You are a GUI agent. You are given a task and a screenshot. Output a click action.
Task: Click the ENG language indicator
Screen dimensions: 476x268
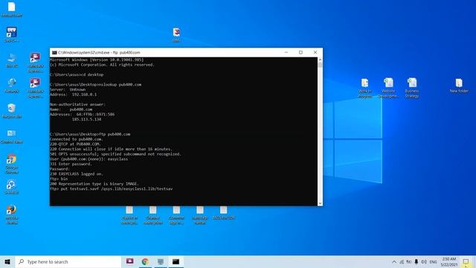click(x=433, y=261)
